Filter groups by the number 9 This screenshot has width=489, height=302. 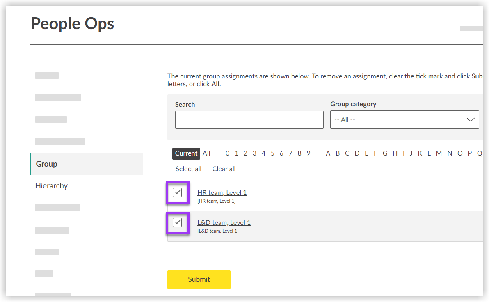308,153
